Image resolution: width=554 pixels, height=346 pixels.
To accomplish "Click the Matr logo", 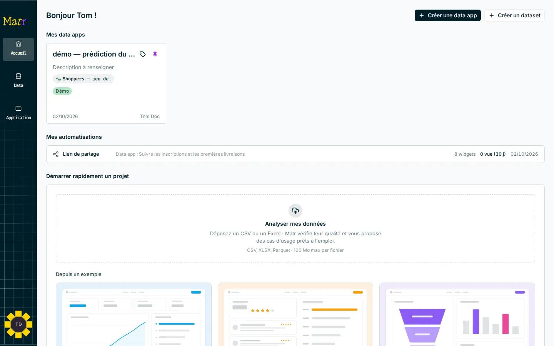I will tap(15, 21).
